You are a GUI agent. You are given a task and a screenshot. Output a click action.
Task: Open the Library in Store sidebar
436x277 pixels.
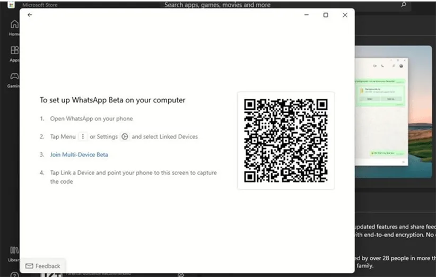click(14, 252)
